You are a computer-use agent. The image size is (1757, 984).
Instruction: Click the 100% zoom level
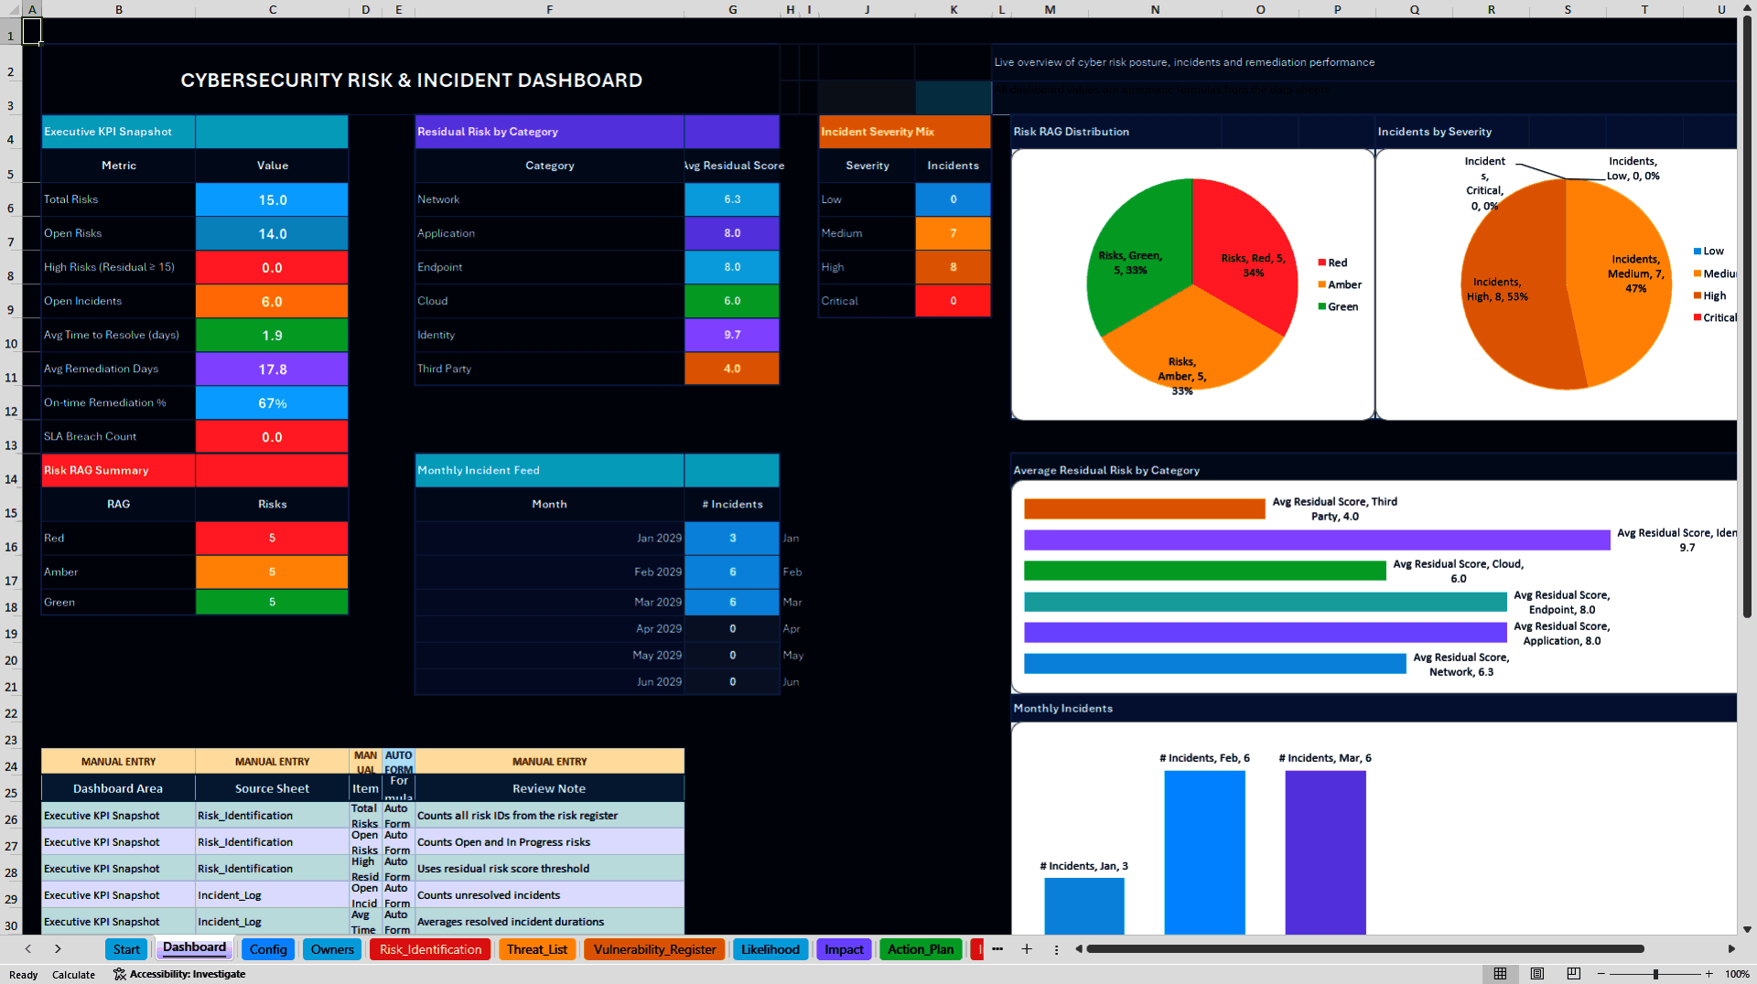coord(1737,974)
